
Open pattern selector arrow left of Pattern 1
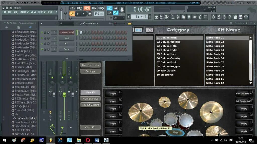(x=129, y=17)
